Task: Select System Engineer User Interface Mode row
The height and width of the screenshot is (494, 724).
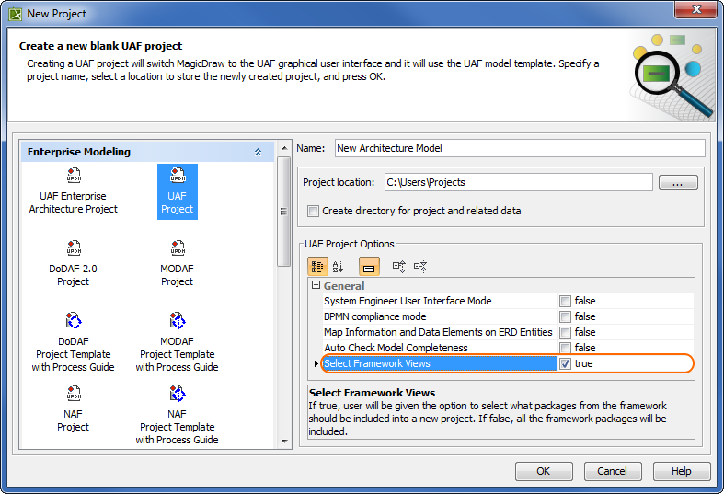Action: (x=508, y=301)
